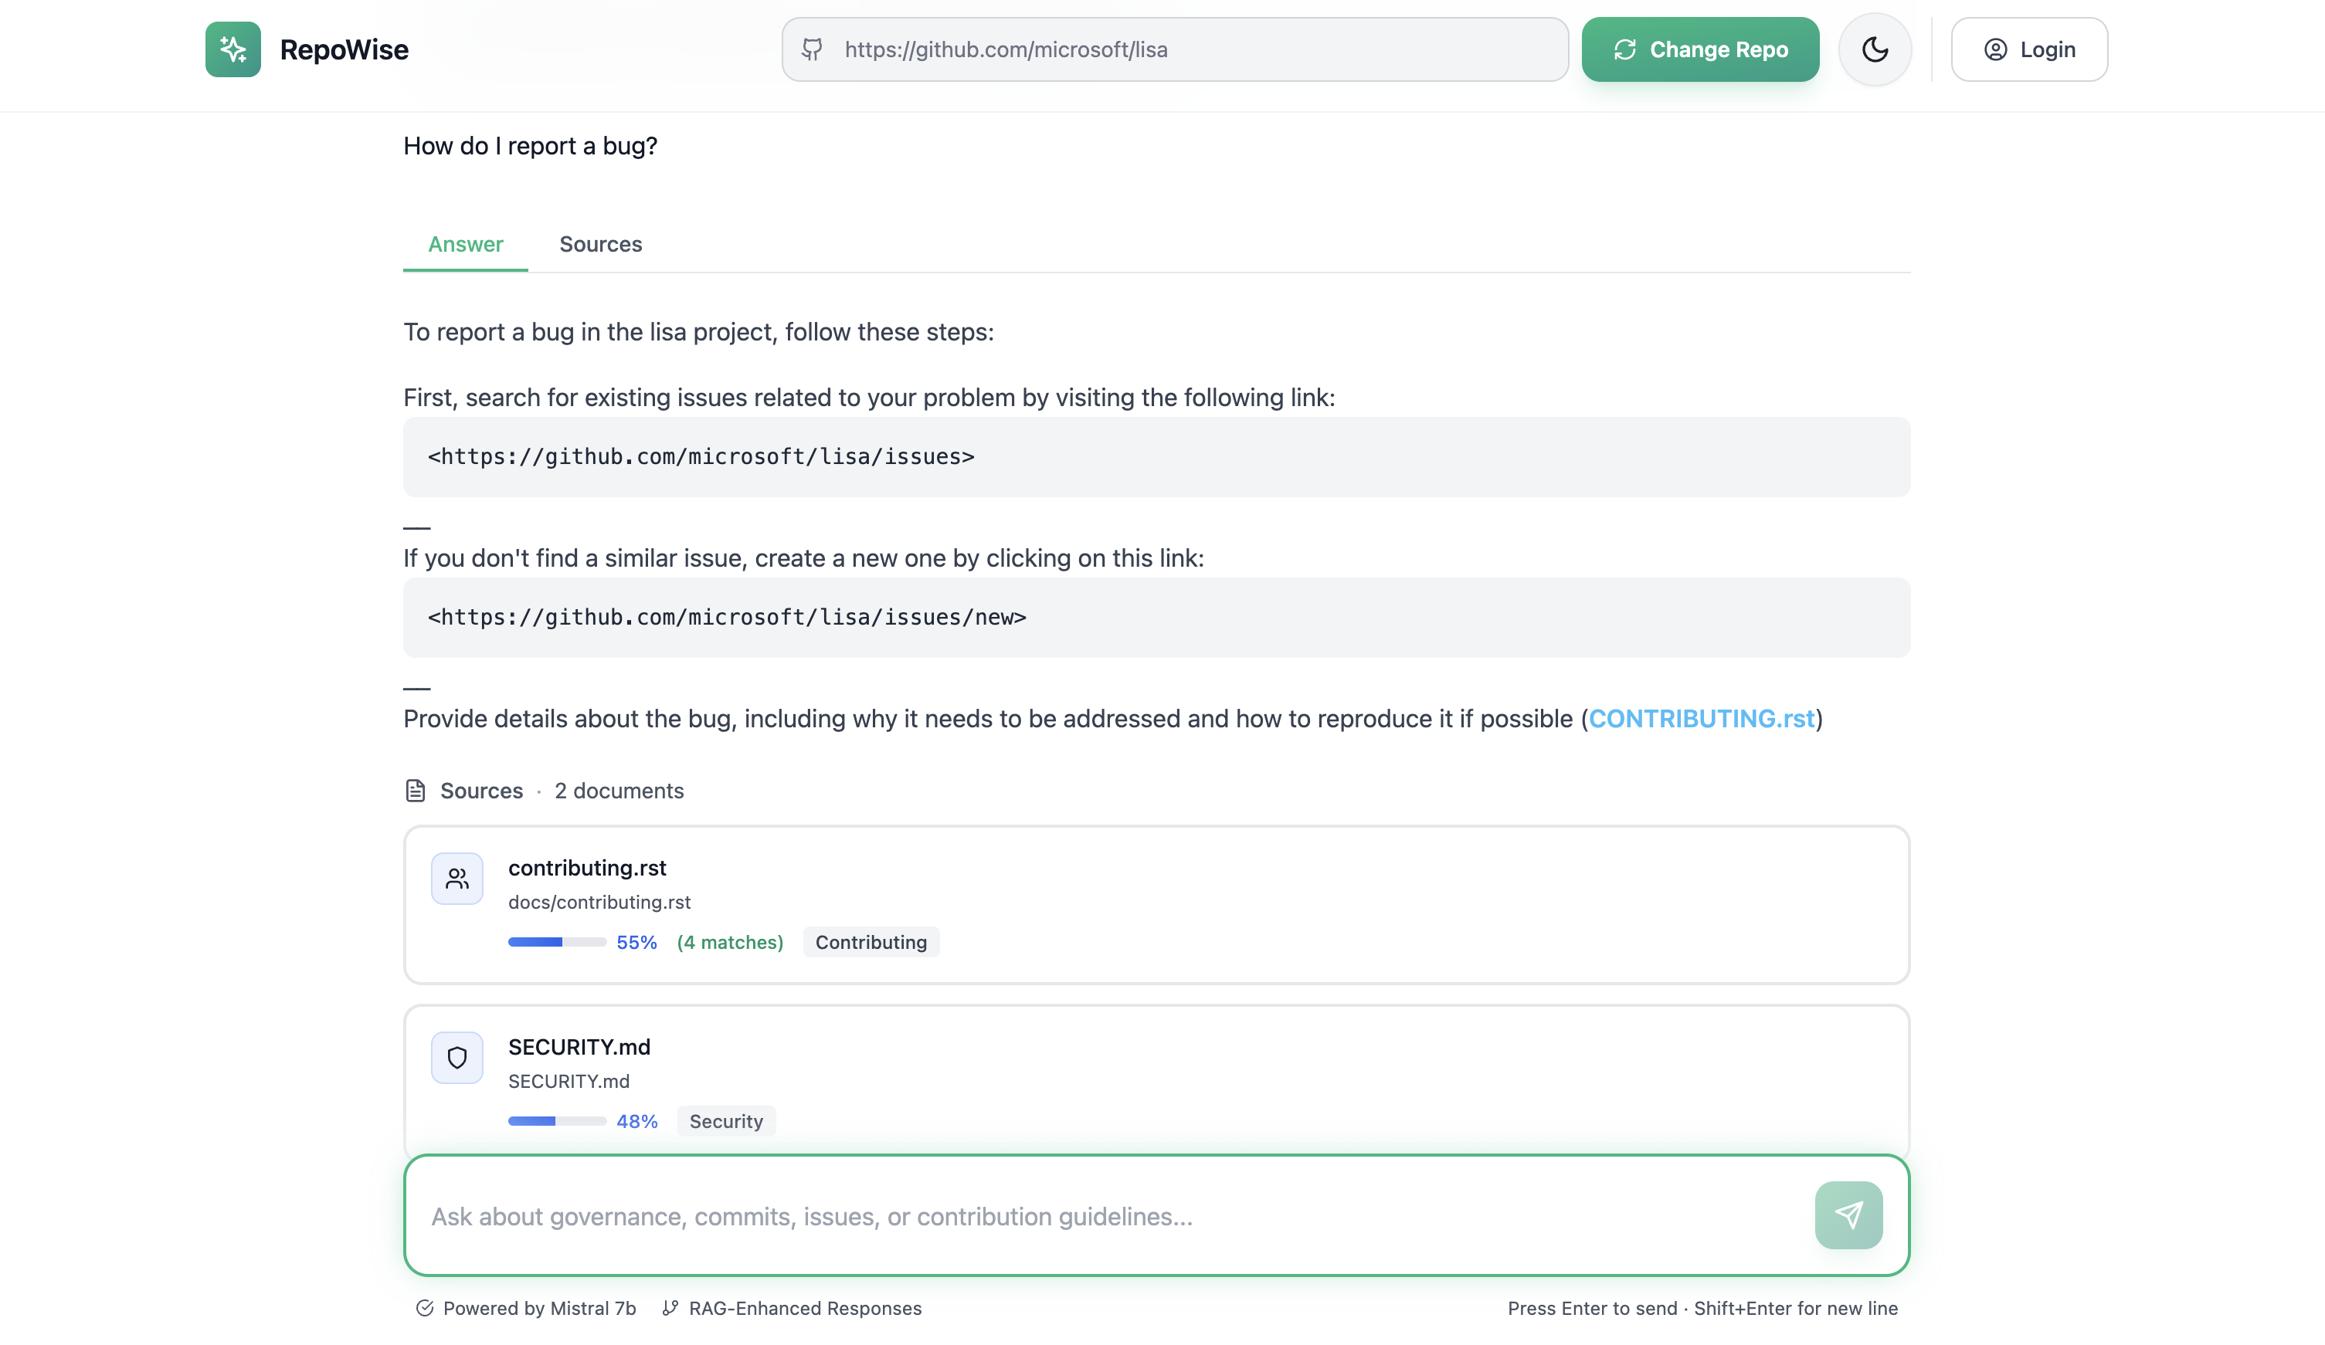
Task: Click the 55% relevance progress bar
Action: (556, 942)
